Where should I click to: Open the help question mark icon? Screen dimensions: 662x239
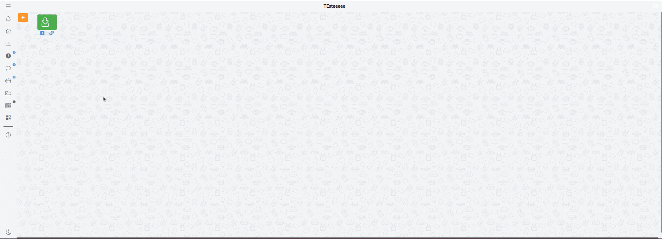[x=8, y=135]
